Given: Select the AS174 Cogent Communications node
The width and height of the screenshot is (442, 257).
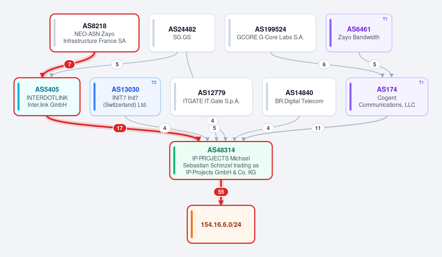Looking at the screenshot, I should pos(387,97).
